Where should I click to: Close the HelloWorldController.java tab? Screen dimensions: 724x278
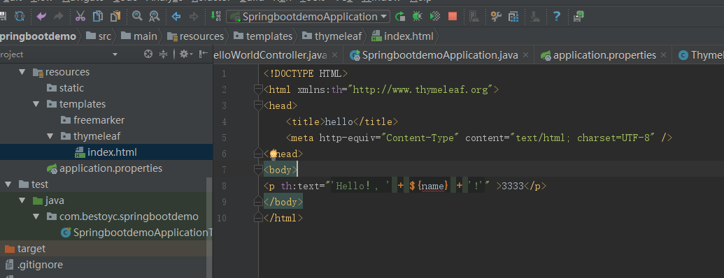(335, 55)
